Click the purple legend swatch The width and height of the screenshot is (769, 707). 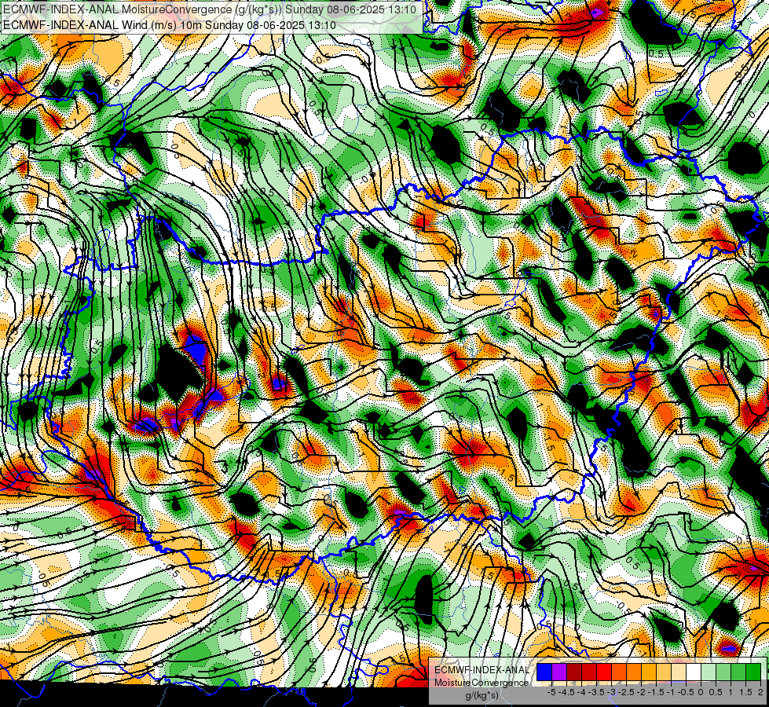pyautogui.click(x=559, y=672)
